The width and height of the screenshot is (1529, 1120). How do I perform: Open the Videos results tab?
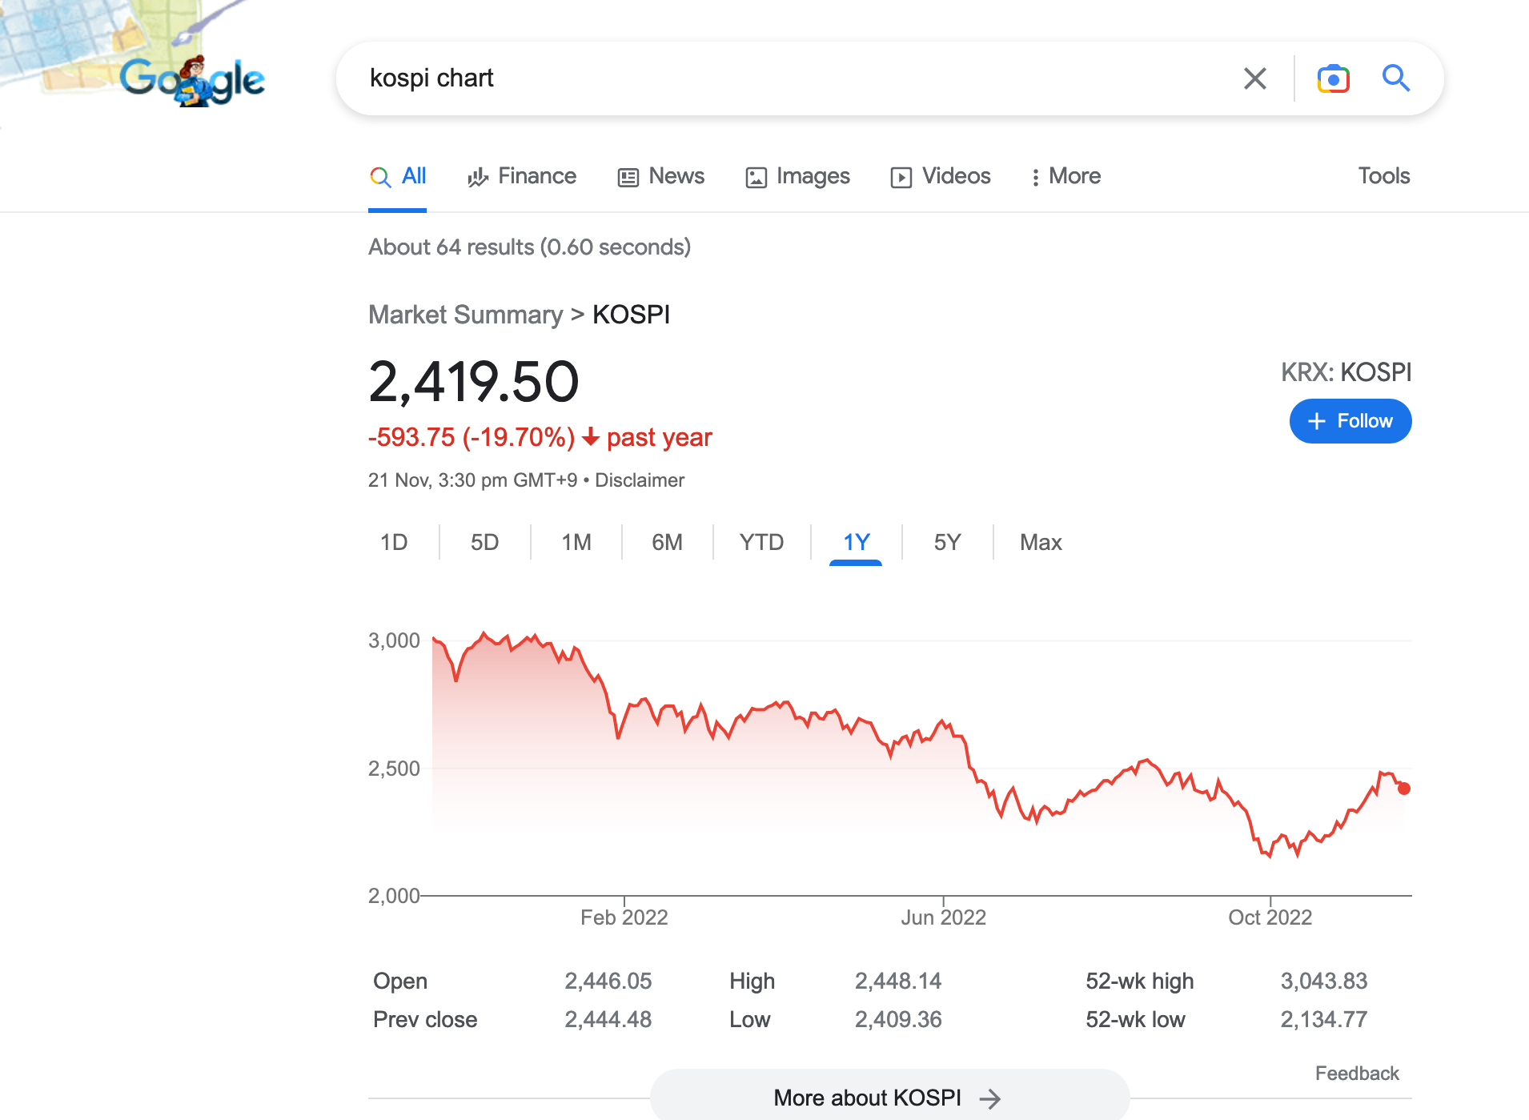941,176
